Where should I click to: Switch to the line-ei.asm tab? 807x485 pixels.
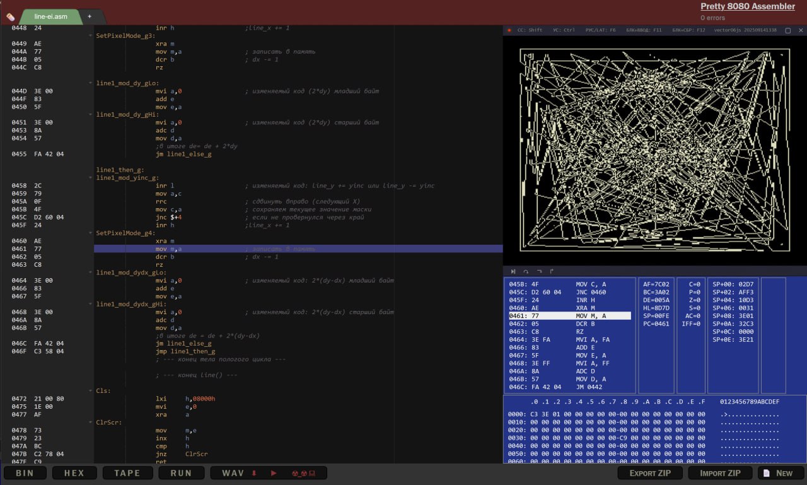[x=50, y=16]
